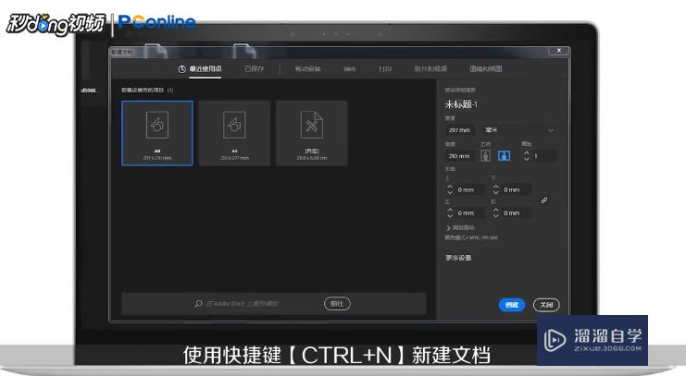The image size is (686, 376).
Task: Select the custom-size preset with crossed pencil icon
Action: [x=311, y=133]
